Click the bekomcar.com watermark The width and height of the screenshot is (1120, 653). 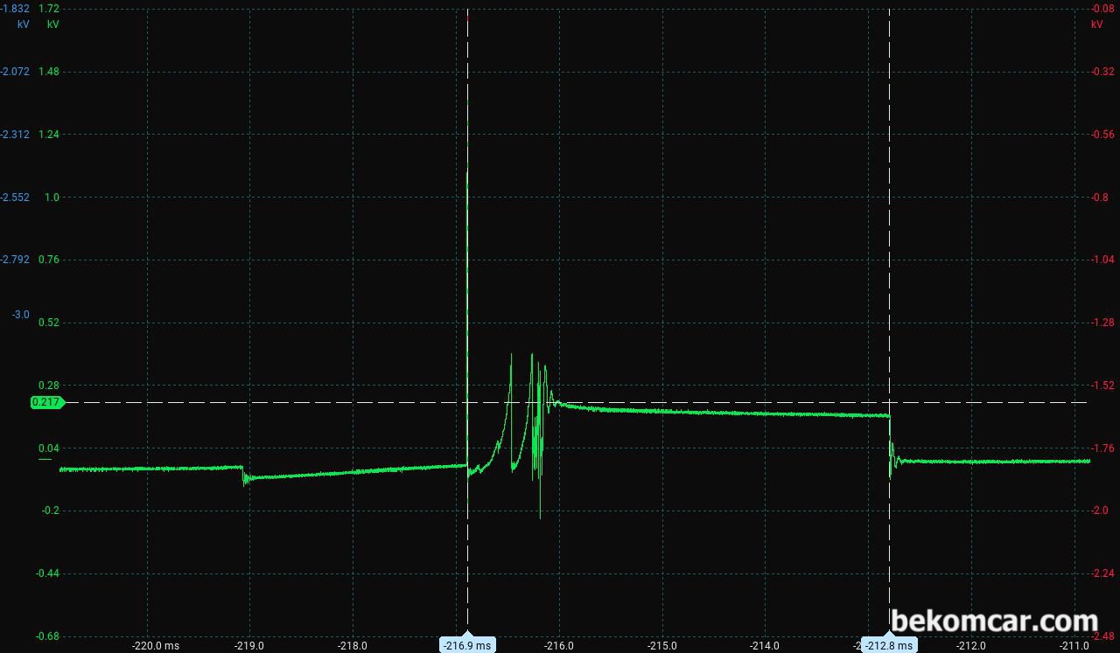993,622
